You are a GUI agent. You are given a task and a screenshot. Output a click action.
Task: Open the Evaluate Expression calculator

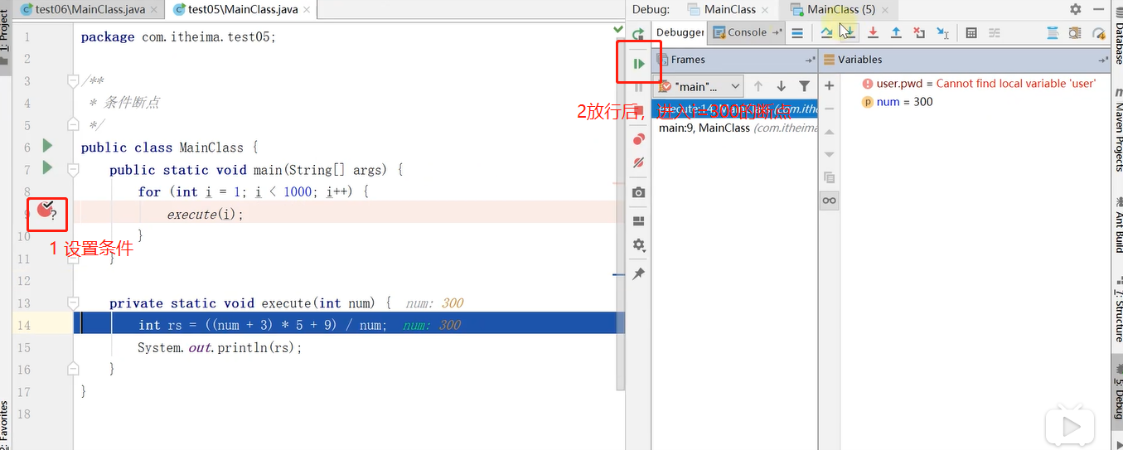[x=971, y=33]
